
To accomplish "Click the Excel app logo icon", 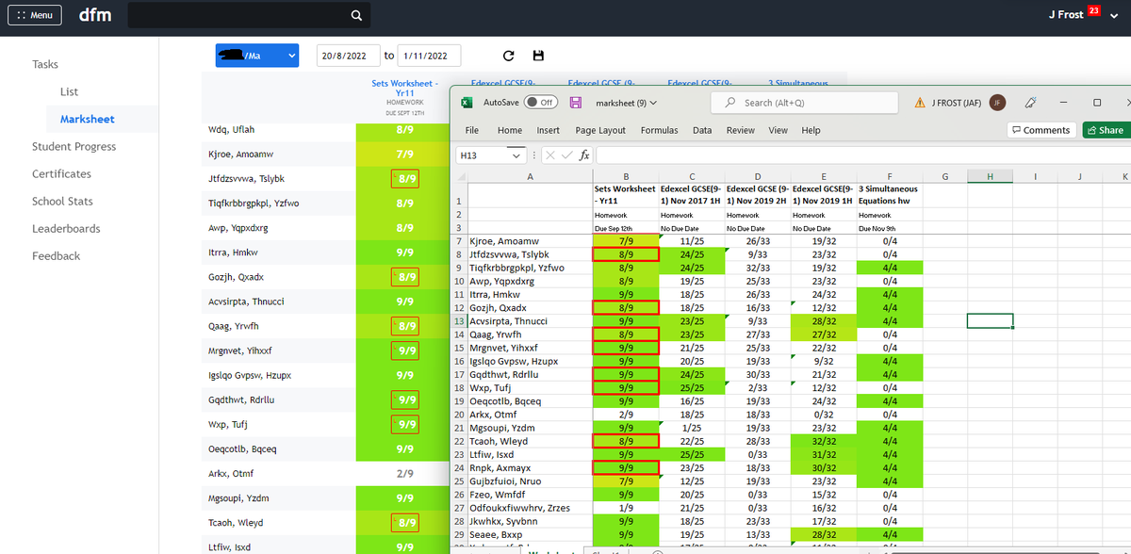I will 467,102.
